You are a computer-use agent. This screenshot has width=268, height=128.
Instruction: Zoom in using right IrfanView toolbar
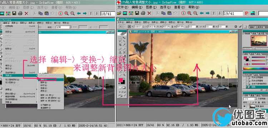[189, 13]
